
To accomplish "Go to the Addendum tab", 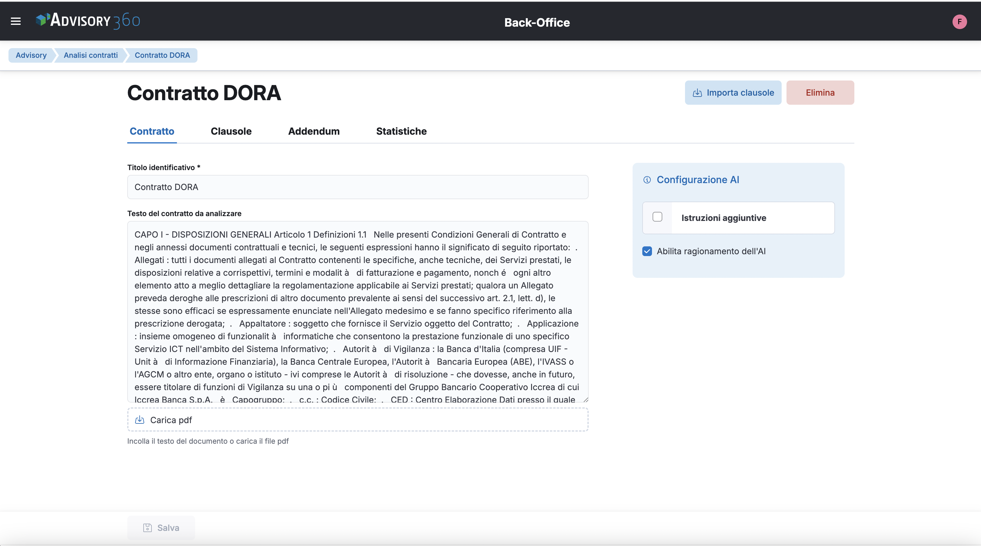I will (x=314, y=131).
